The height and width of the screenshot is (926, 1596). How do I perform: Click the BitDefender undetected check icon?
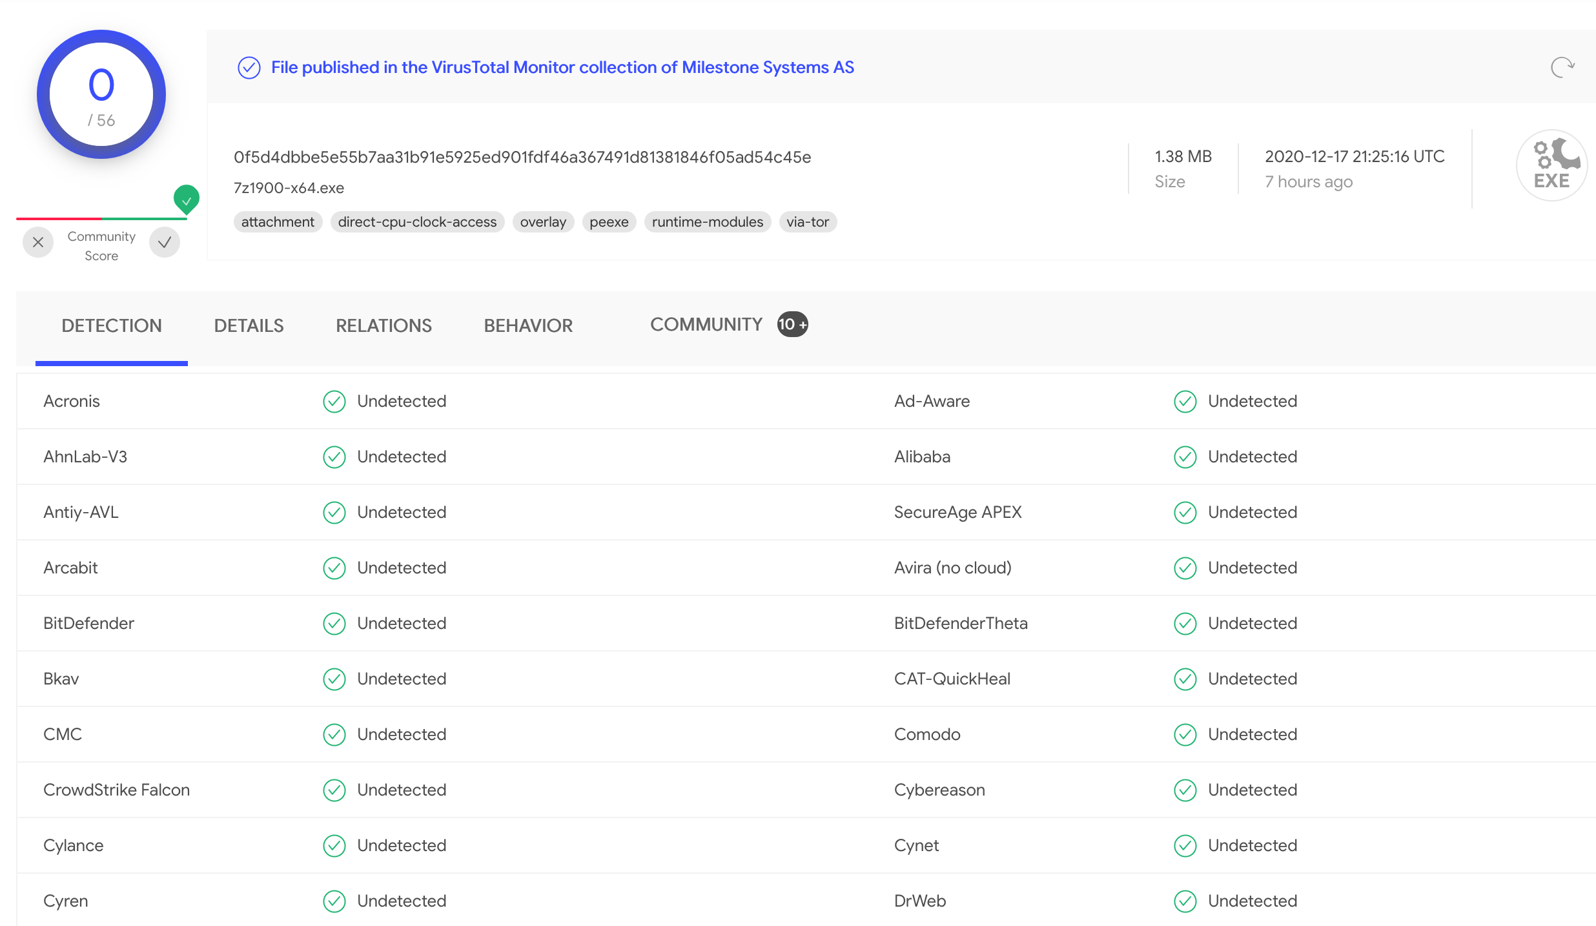(x=334, y=623)
